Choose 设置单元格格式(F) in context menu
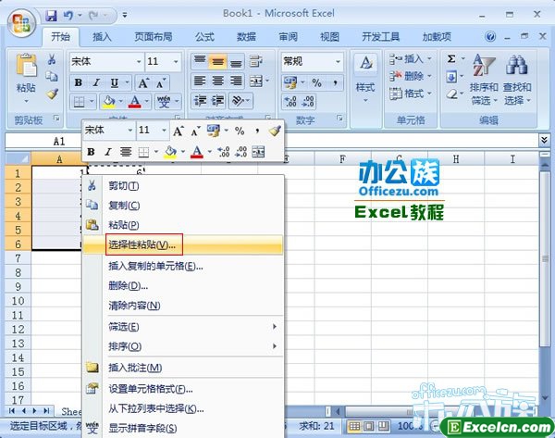This screenshot has width=555, height=438. [x=182, y=389]
